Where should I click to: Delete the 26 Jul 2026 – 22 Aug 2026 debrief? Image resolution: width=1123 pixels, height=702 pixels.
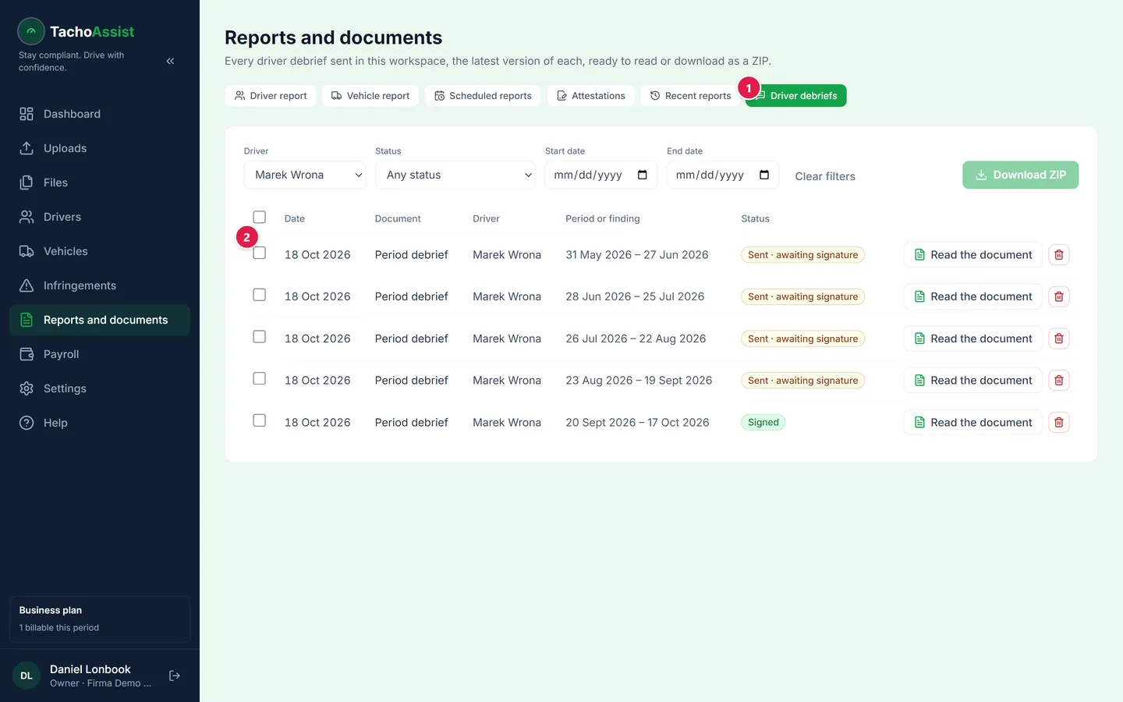coord(1058,339)
